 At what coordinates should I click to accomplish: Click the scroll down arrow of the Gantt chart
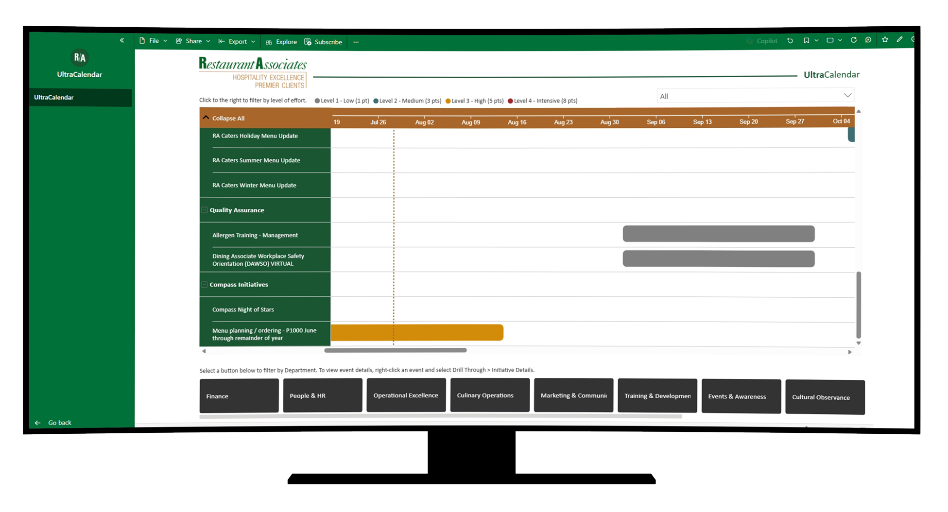click(x=859, y=343)
